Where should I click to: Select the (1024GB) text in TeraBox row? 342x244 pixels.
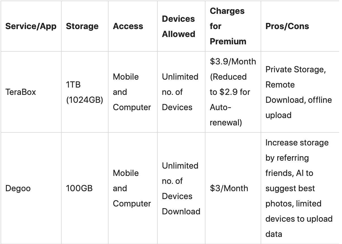[x=84, y=100]
